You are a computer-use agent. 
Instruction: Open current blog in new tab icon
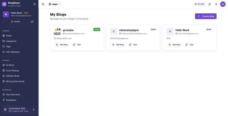[32, 22]
